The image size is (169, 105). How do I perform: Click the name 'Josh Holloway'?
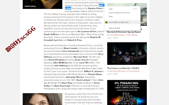click(61, 66)
